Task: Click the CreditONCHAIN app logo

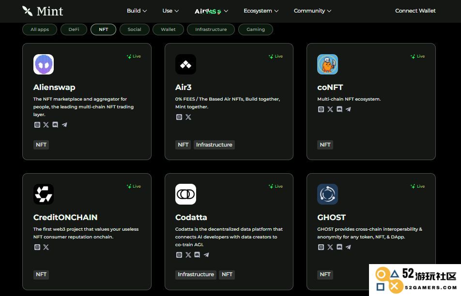Action: [x=44, y=194]
